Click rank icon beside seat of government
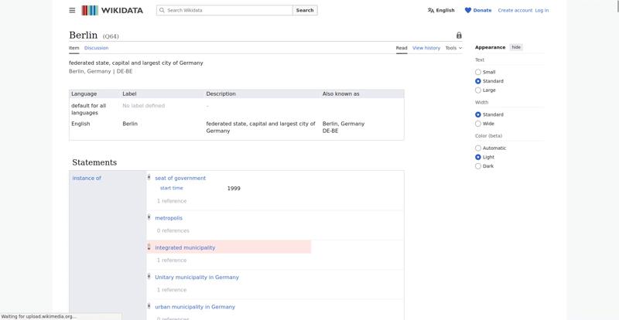This screenshot has height=320, width=619. (x=149, y=178)
